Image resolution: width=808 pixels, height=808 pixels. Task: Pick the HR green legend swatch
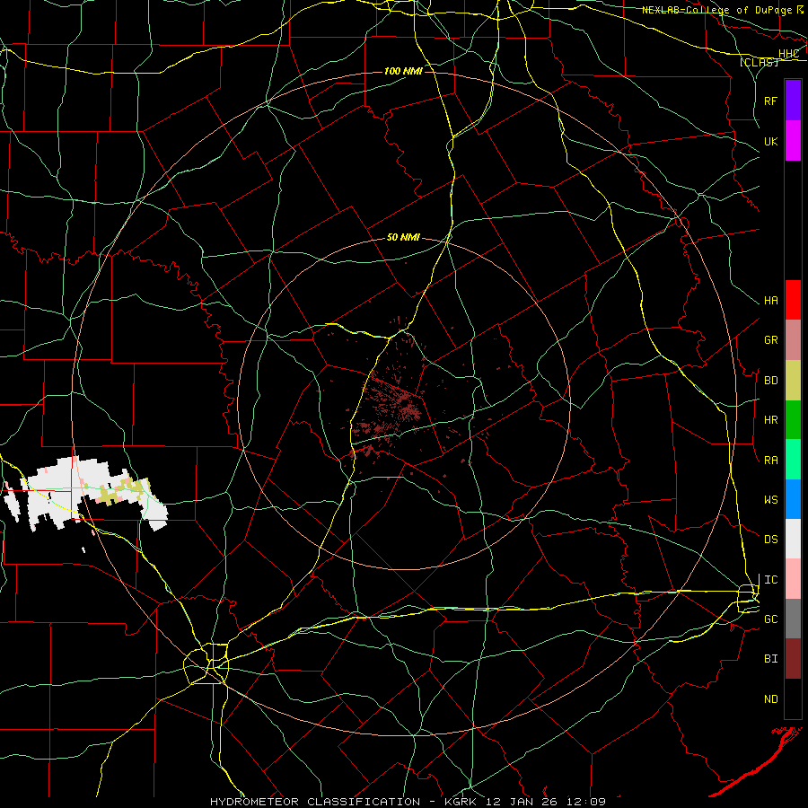click(x=793, y=420)
